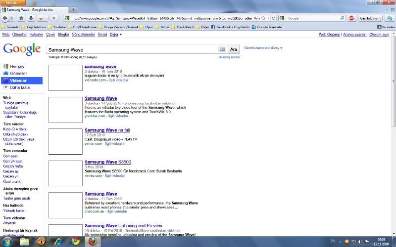The width and height of the screenshot is (396, 247).
Task: Show the on-screen keyboard icon in Google search box
Action: (x=222, y=49)
